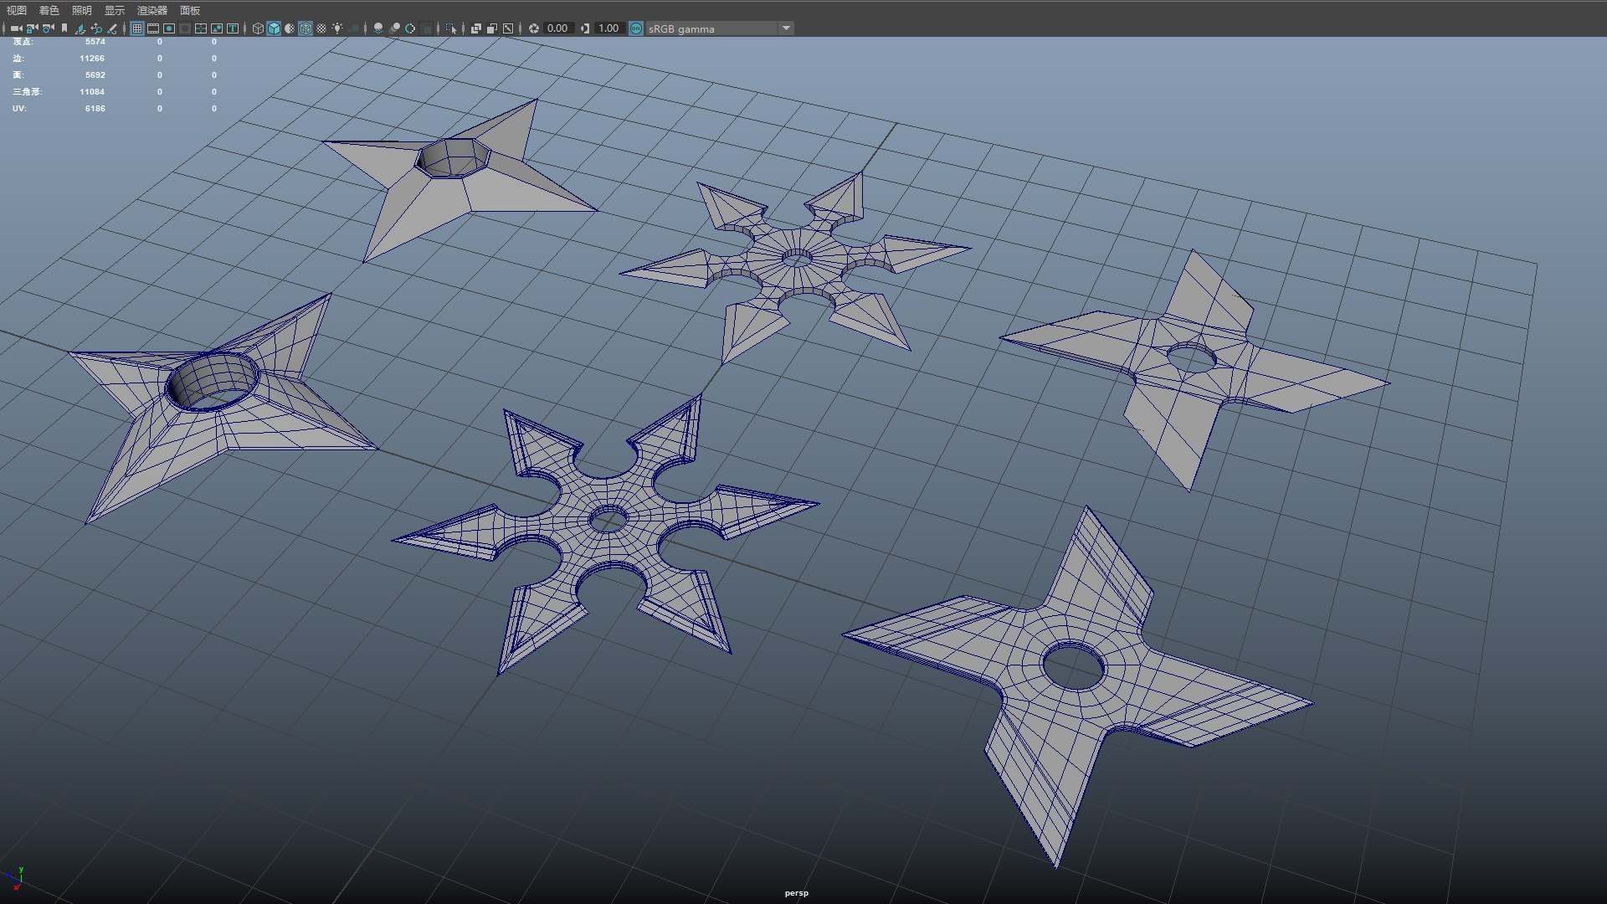Toggle wireframe on shaded icon
Screen dimensions: 1607x904
coord(305,28)
